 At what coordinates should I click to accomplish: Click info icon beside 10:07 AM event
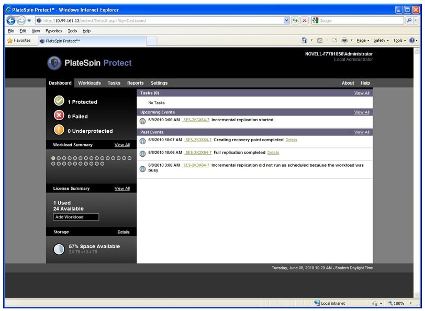[142, 141]
